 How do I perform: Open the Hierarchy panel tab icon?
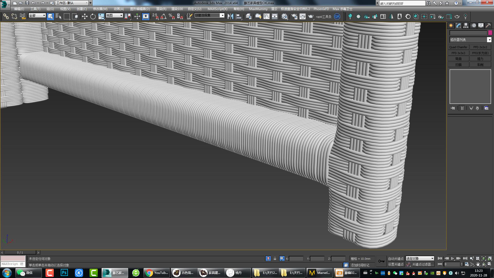tap(466, 25)
